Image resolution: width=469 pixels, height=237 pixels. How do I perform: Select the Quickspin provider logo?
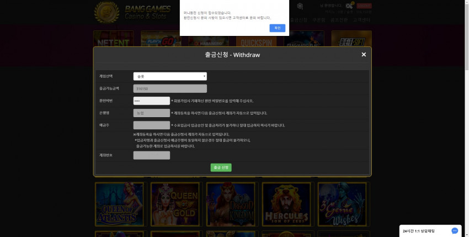(x=257, y=38)
